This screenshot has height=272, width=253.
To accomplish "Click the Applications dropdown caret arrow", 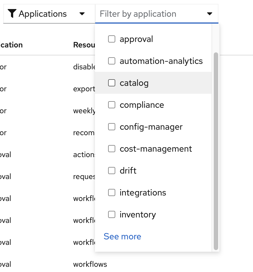I will click(x=82, y=14).
